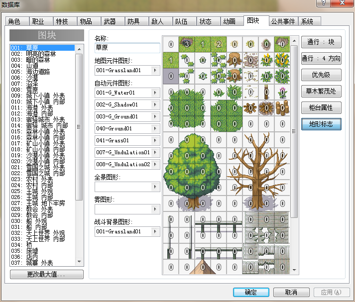Click the first blank tile of the tileset
Image resolution: width=355 pixels, height=302 pixels.
click(171, 44)
